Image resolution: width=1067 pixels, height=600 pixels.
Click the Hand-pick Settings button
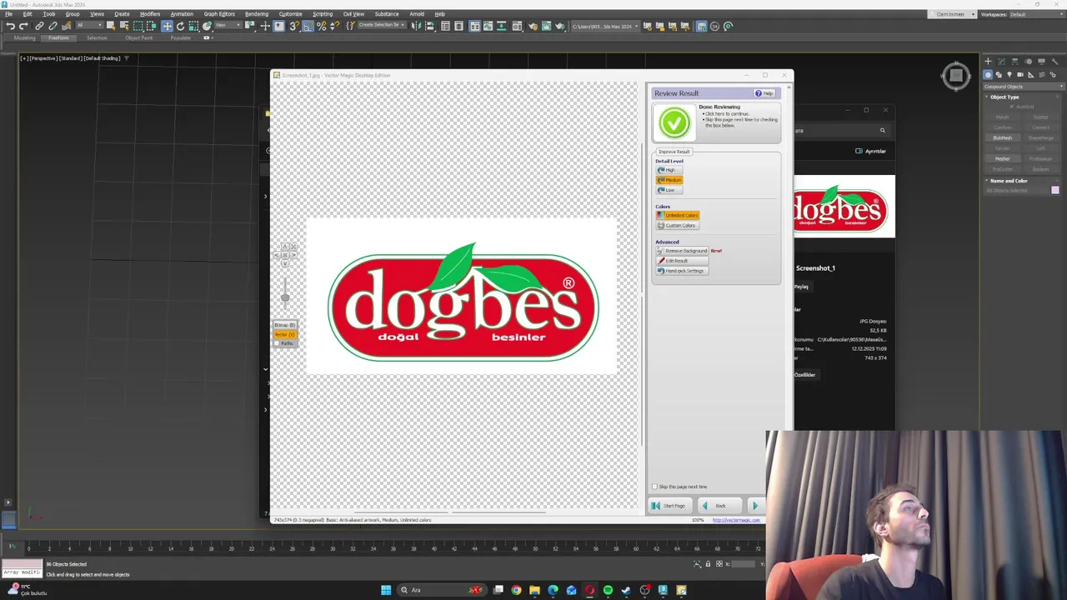tap(683, 271)
